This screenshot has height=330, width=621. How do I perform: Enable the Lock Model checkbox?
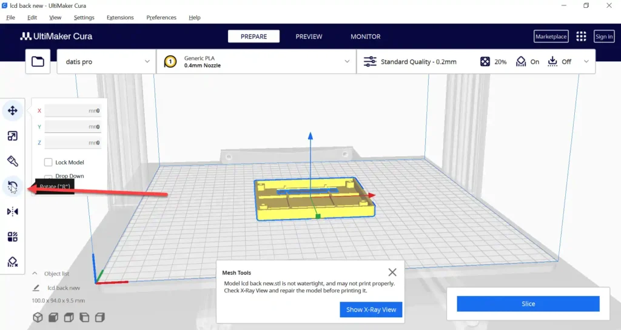(x=49, y=162)
